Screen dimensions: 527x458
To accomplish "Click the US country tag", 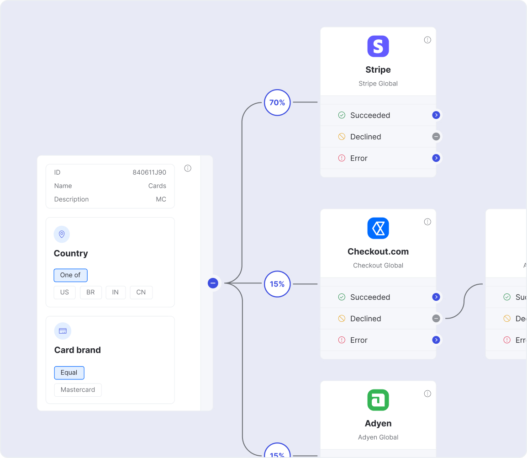I will click(64, 293).
